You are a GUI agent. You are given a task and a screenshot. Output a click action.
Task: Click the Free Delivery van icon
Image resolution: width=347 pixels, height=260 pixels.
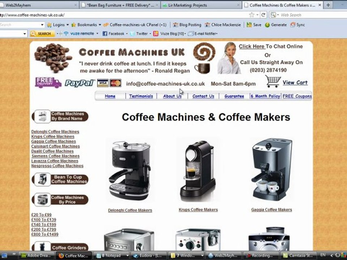48,82
